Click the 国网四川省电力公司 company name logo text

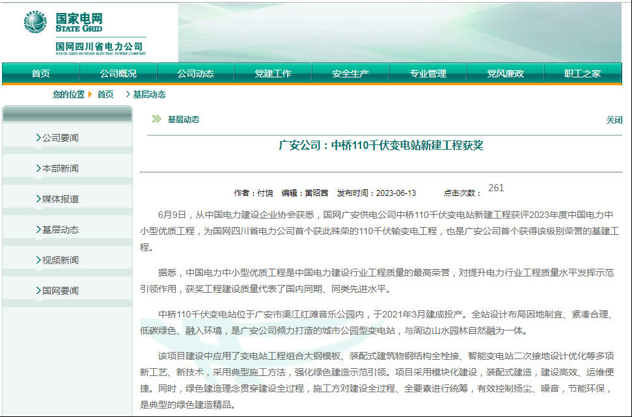(100, 48)
